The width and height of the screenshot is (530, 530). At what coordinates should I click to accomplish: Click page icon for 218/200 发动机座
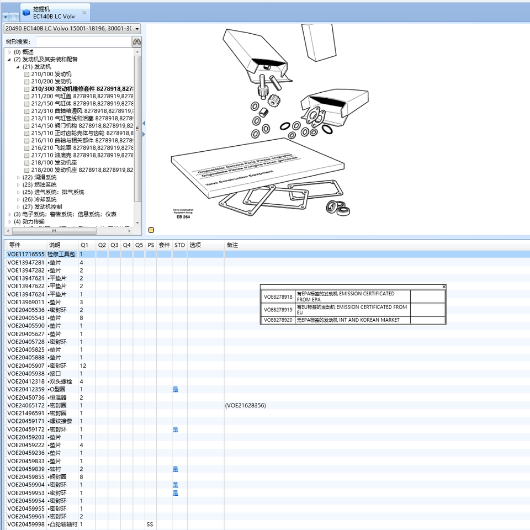click(26, 170)
